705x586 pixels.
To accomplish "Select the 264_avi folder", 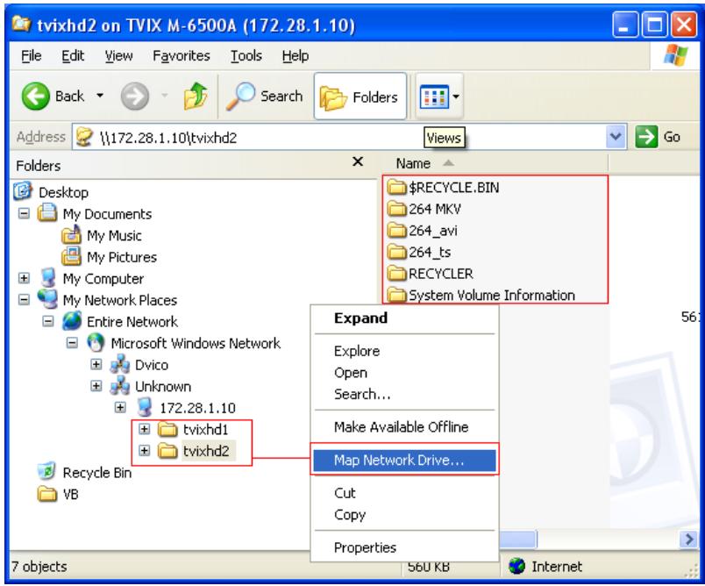I will [422, 230].
